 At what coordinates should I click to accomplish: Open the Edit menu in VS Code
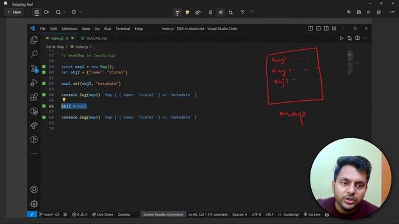(x=54, y=29)
